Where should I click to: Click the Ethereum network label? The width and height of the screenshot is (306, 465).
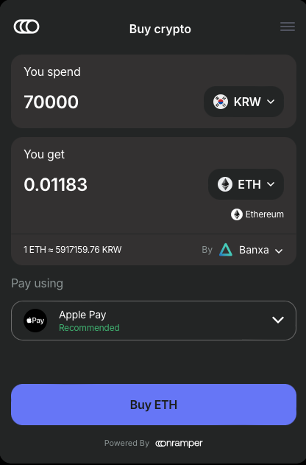[x=265, y=214]
